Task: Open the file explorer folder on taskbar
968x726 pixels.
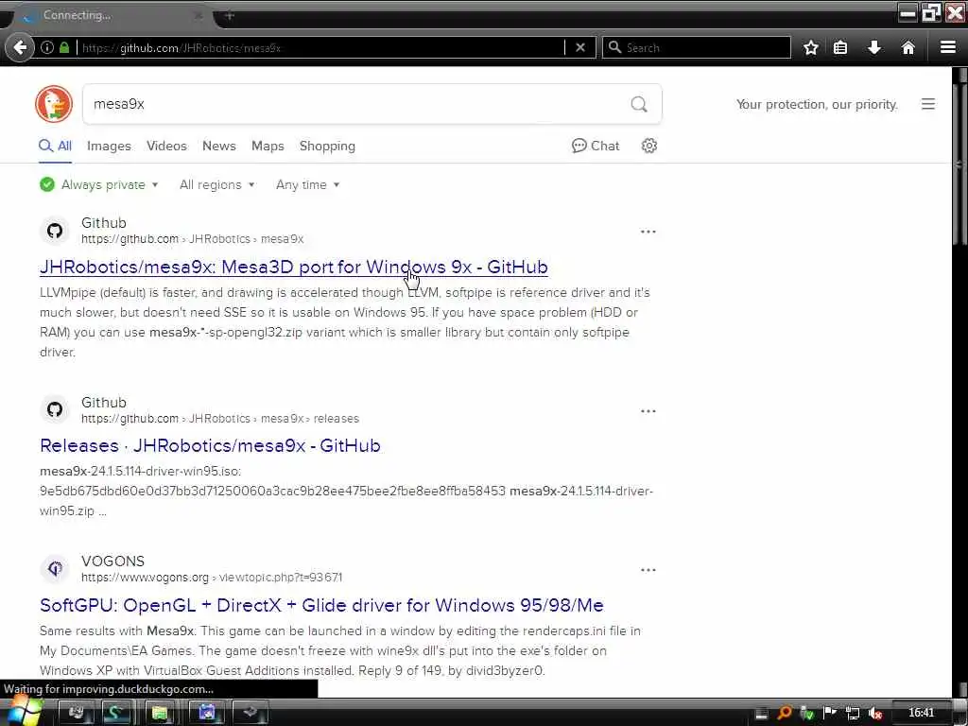Action: (x=161, y=713)
